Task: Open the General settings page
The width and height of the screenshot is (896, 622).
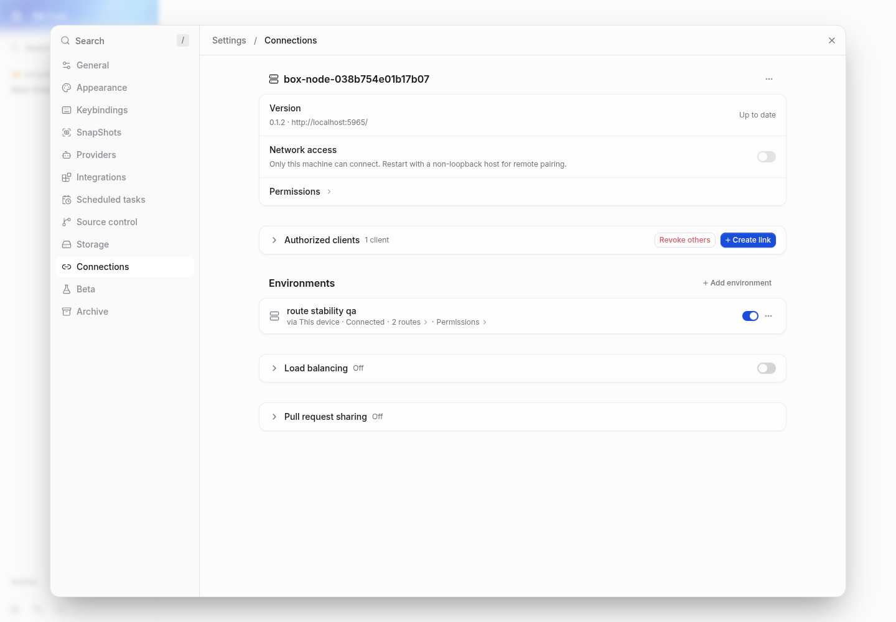Action: pyautogui.click(x=124, y=65)
